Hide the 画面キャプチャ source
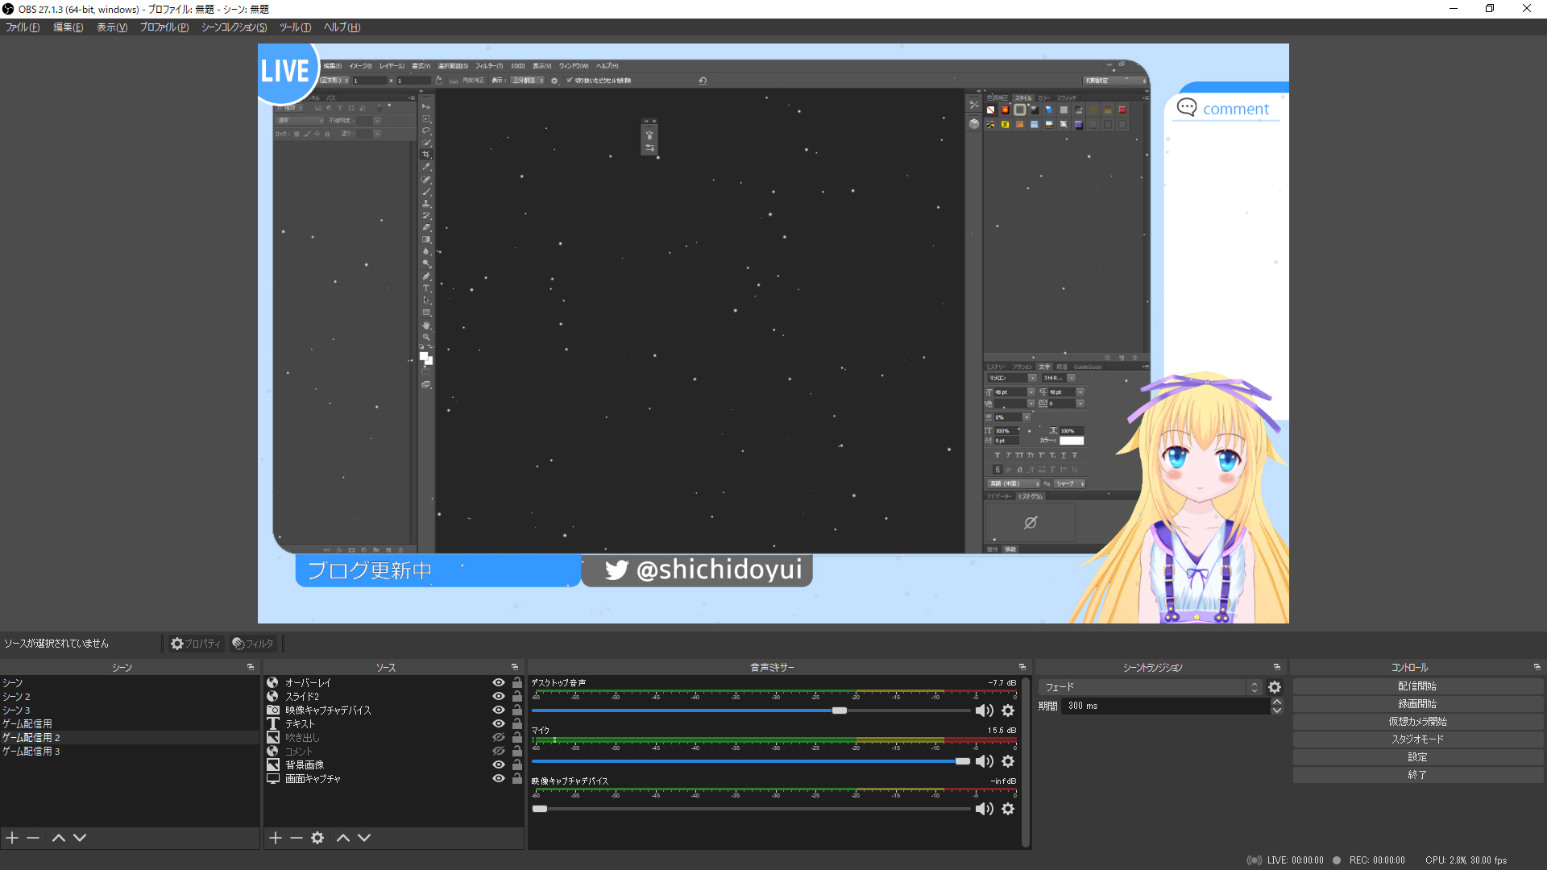 click(x=499, y=778)
